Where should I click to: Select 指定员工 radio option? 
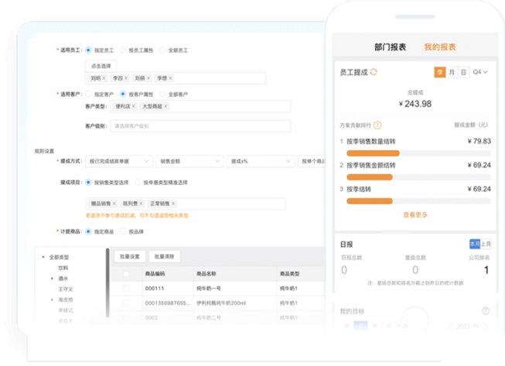point(88,50)
